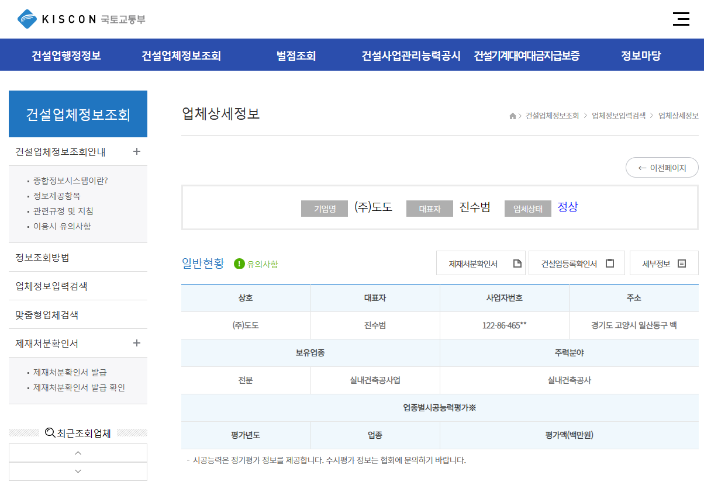Click the 업체상세정보 page title

click(221, 114)
